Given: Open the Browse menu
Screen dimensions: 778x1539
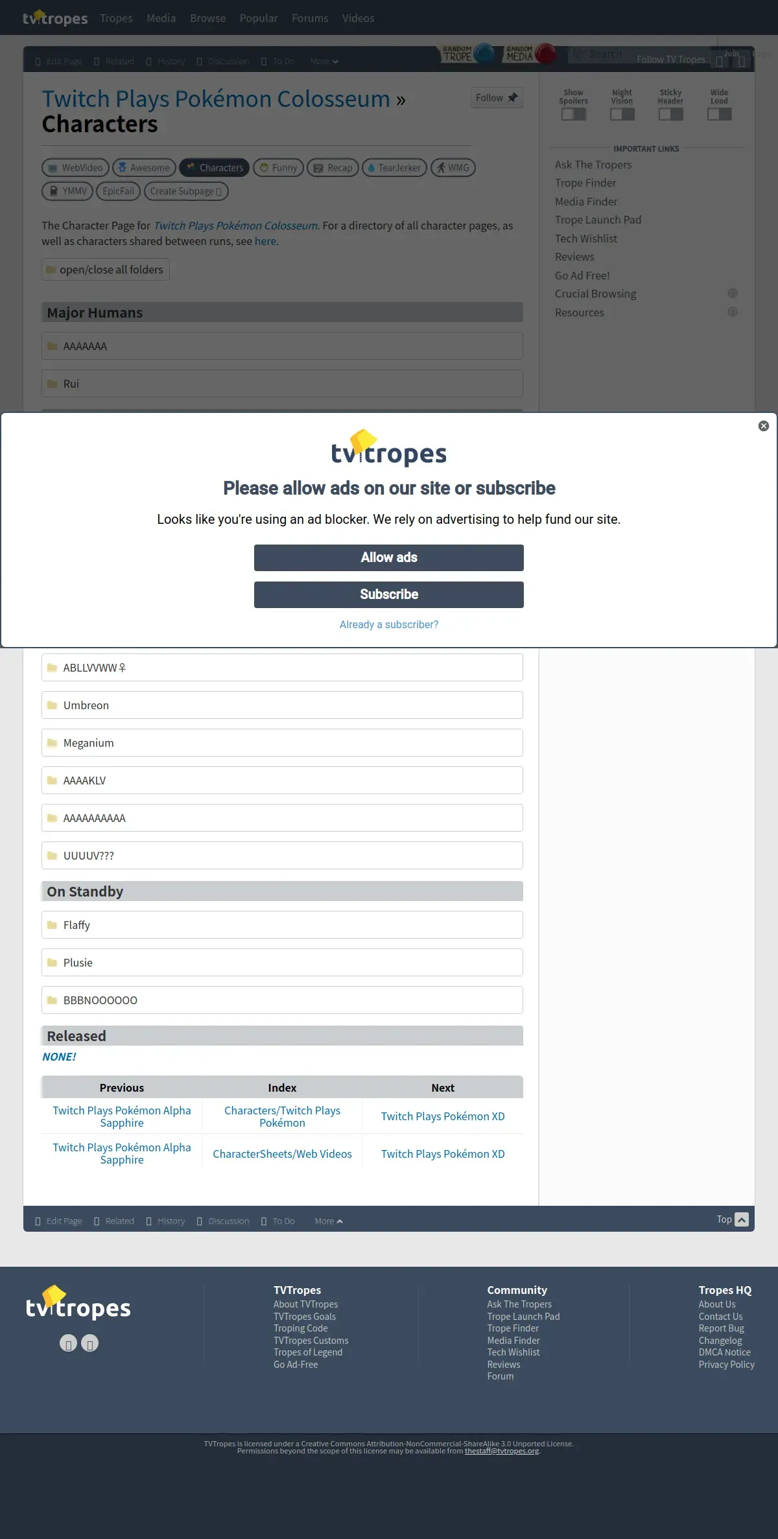Looking at the screenshot, I should point(208,18).
